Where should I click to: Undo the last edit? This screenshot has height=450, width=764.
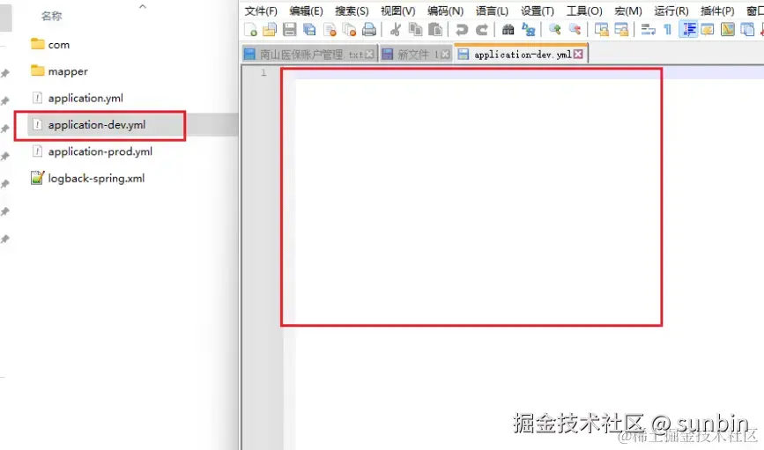(x=462, y=30)
